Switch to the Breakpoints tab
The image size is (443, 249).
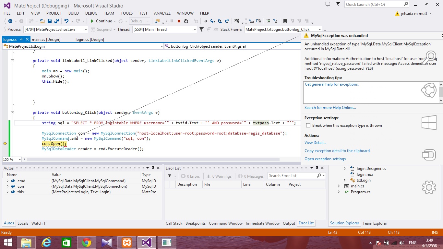coord(196,223)
